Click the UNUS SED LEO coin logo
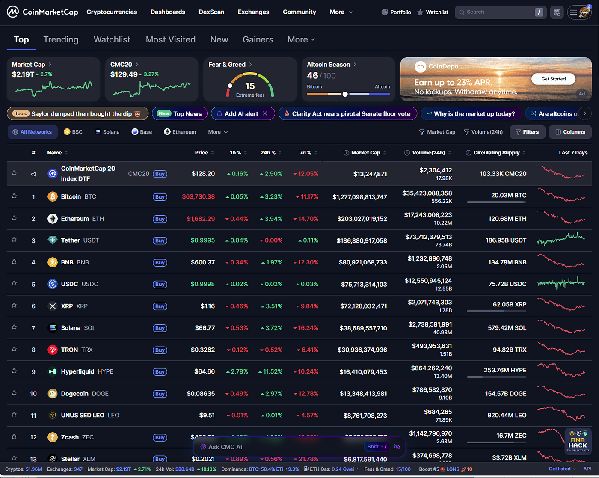This screenshot has height=478, width=599. pos(53,415)
